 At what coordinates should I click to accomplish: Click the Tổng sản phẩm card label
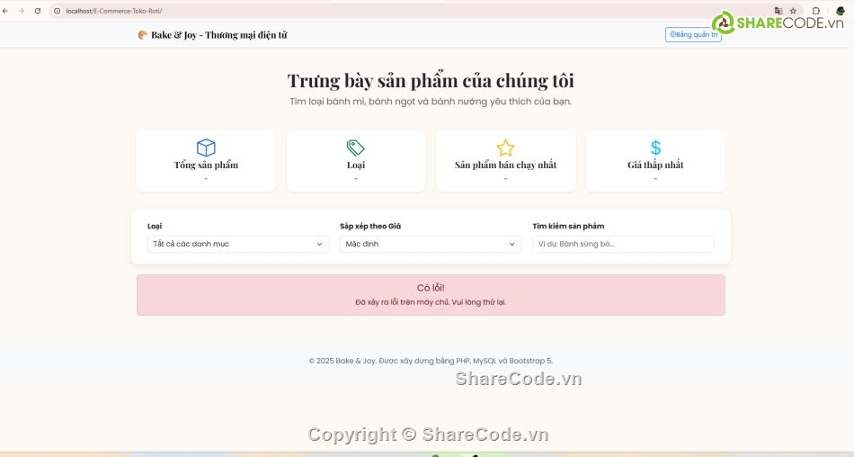[x=206, y=165]
